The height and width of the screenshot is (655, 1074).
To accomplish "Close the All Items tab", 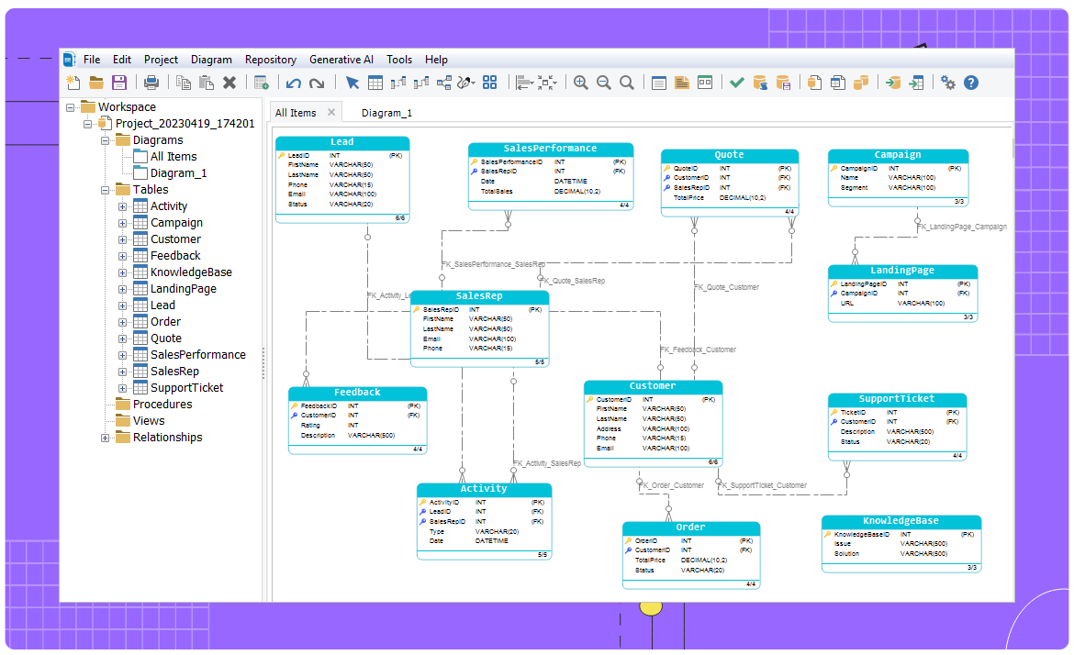I will click(x=331, y=112).
